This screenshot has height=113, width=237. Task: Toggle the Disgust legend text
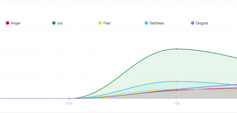pyautogui.click(x=202, y=23)
